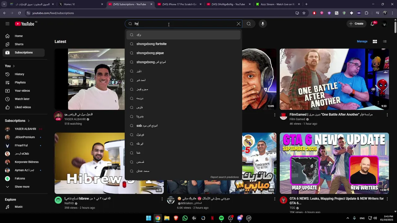Open browser extensions puzzle icon
Screen dimensions: 397x223
pos(367,13)
